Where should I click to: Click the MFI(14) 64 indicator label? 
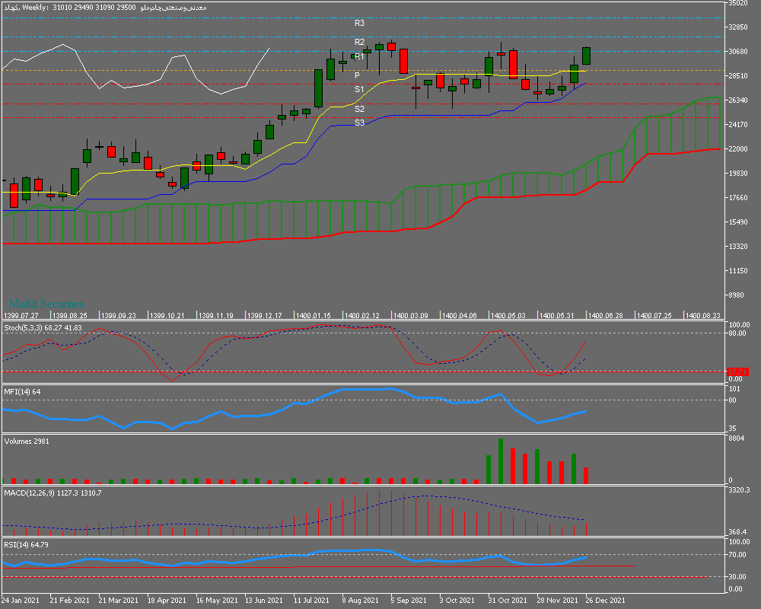click(x=22, y=391)
